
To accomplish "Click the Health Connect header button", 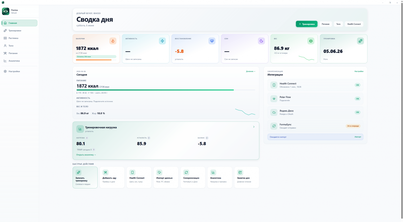I will pos(354,24).
